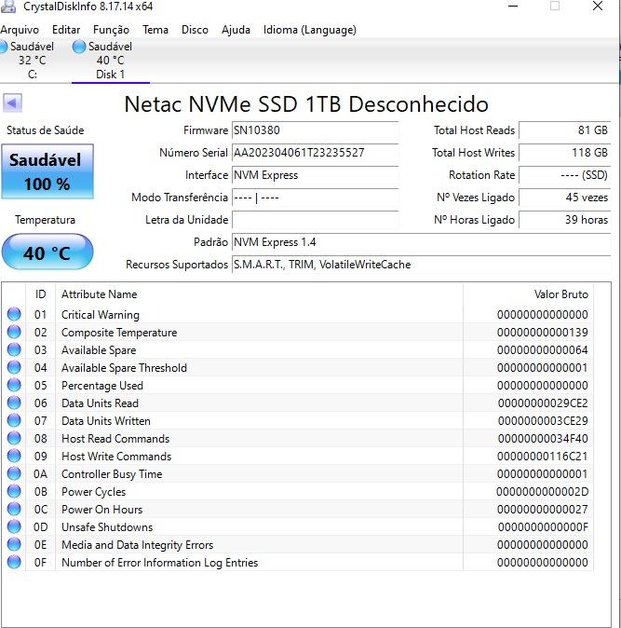The image size is (621, 628).
Task: Open the Tema menu
Action: tap(155, 30)
